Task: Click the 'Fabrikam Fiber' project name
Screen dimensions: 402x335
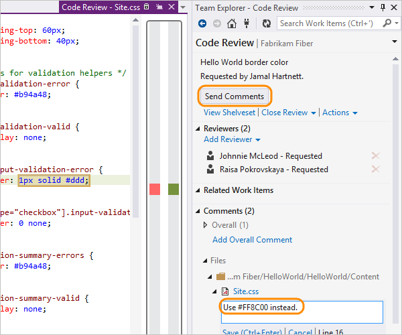Action: (287, 44)
